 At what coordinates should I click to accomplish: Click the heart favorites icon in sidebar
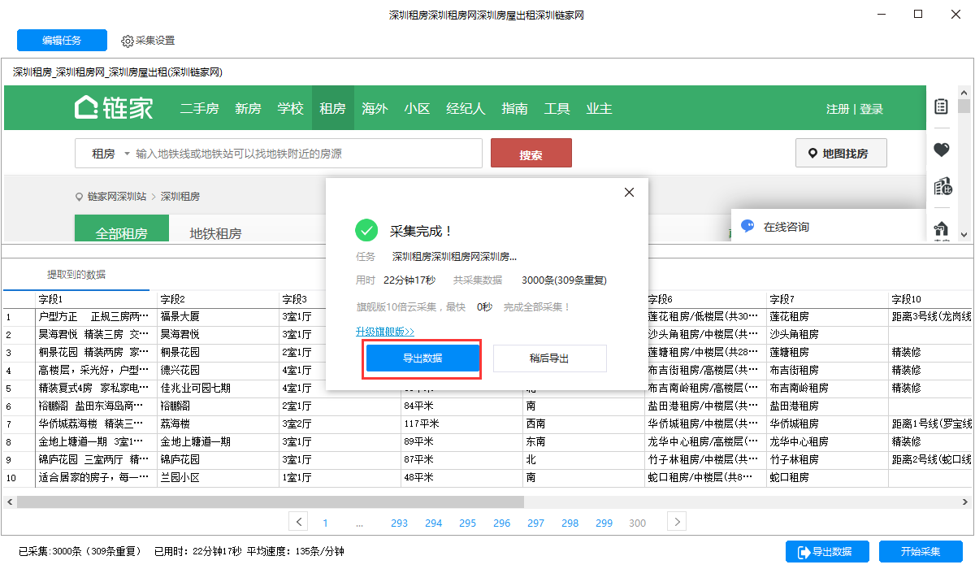coord(941,150)
